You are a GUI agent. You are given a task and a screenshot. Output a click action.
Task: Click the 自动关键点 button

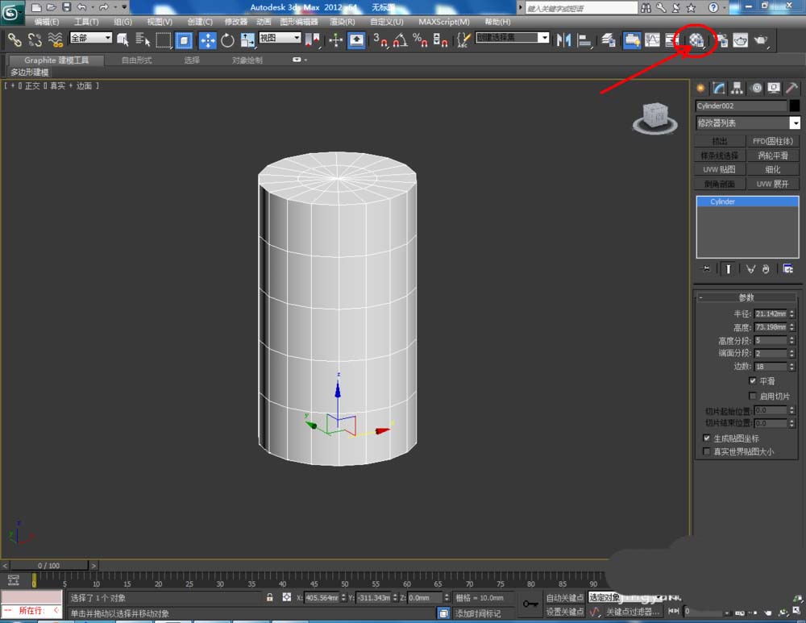[564, 598]
